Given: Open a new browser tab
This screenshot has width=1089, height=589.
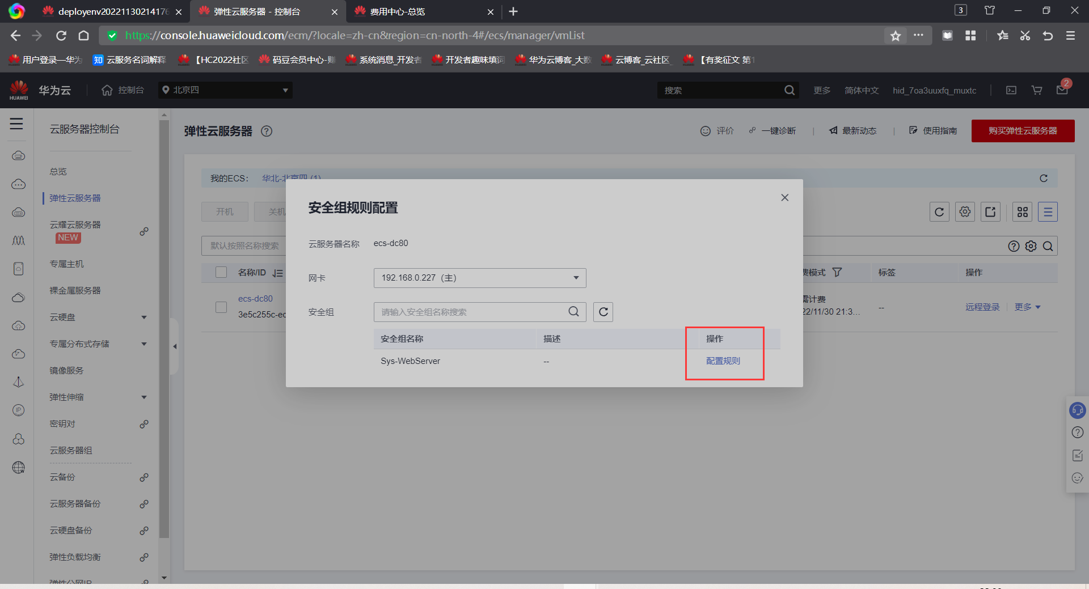Looking at the screenshot, I should [x=513, y=11].
